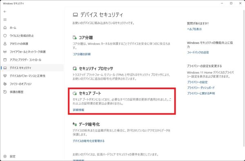This screenshot has height=161, width=245.
Task: Maximize the Windows セキュリティ window
Action: pos(231,3)
